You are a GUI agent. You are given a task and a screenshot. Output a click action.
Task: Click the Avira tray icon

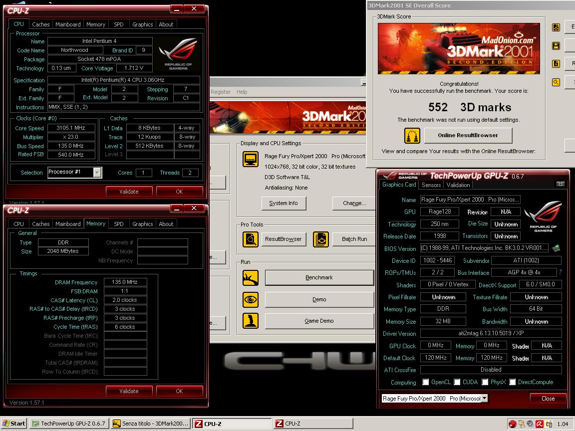click(x=540, y=424)
